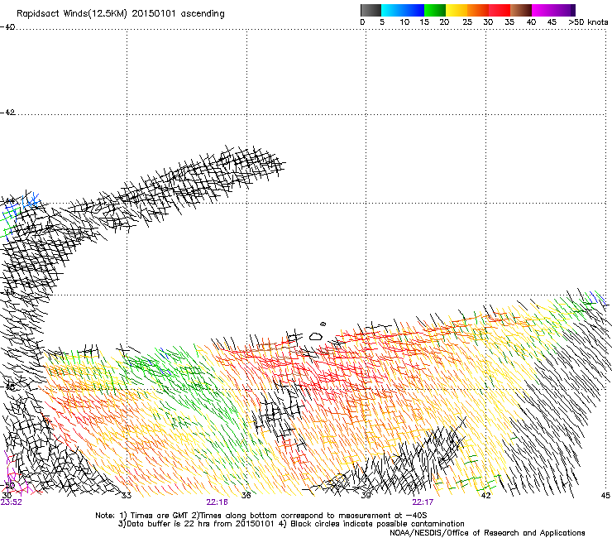Select the orange 25-30 knots legend color

[x=478, y=10]
